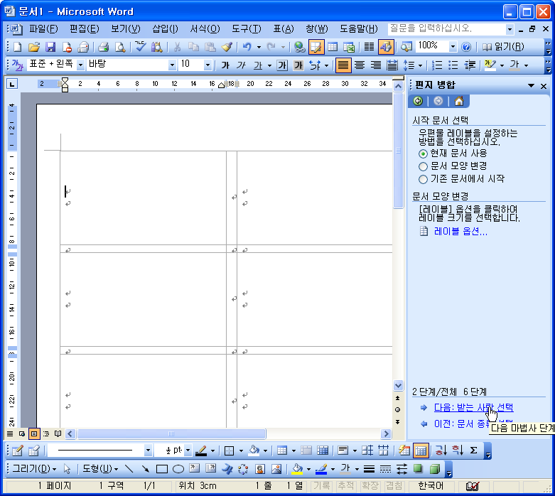Click the horizontal scrollbar thumb

point(171,433)
